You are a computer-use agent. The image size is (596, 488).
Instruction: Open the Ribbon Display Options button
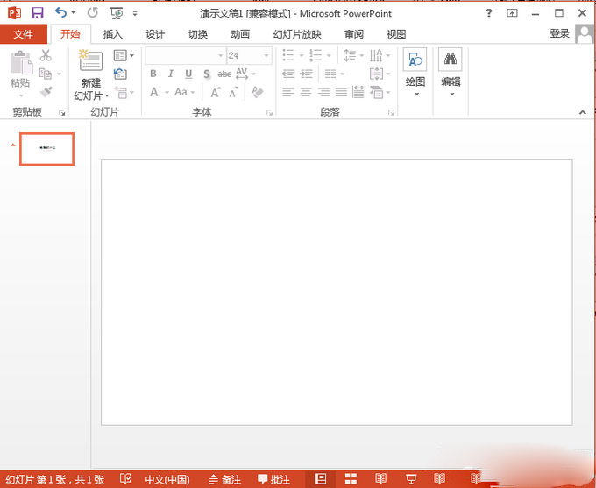pos(512,13)
